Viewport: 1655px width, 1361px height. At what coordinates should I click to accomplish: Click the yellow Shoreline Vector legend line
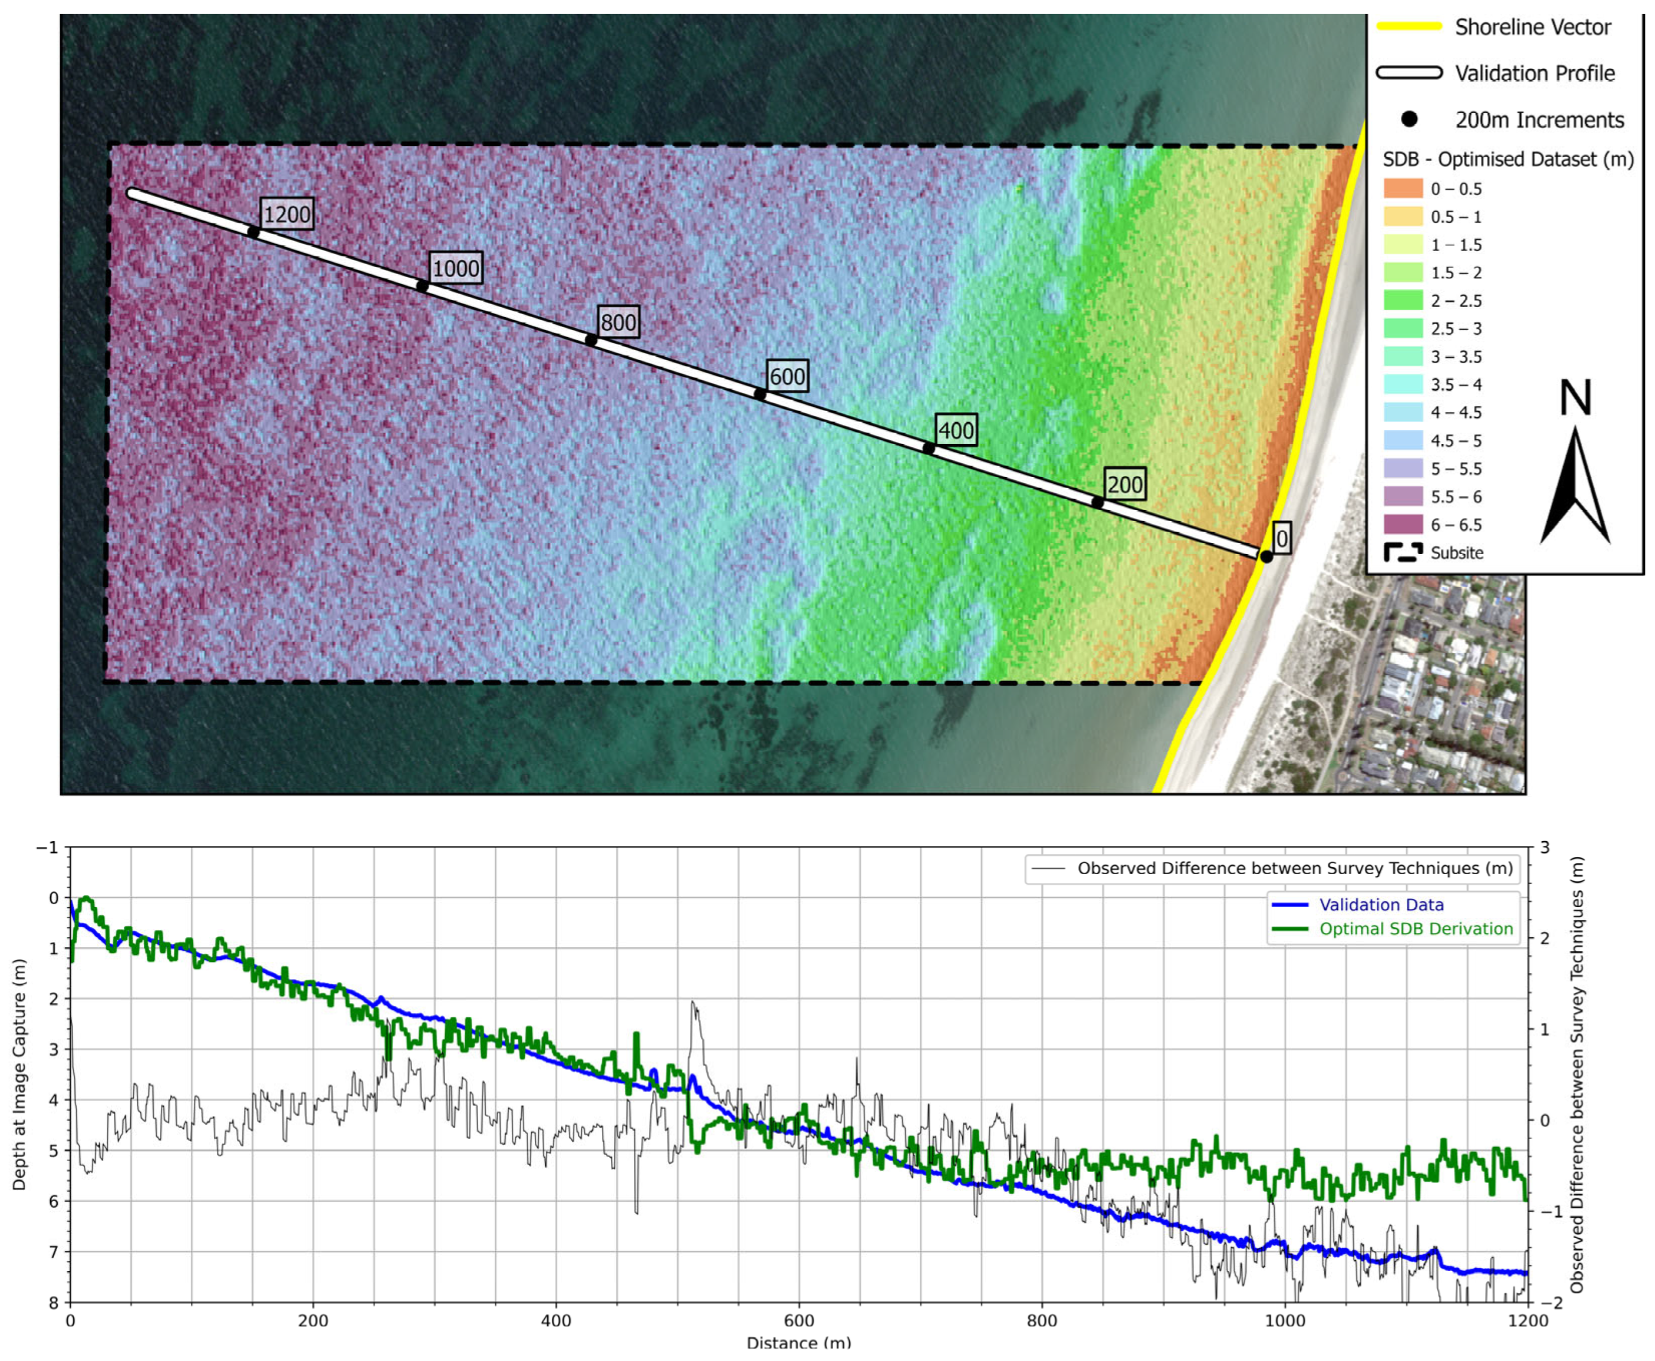(1409, 27)
